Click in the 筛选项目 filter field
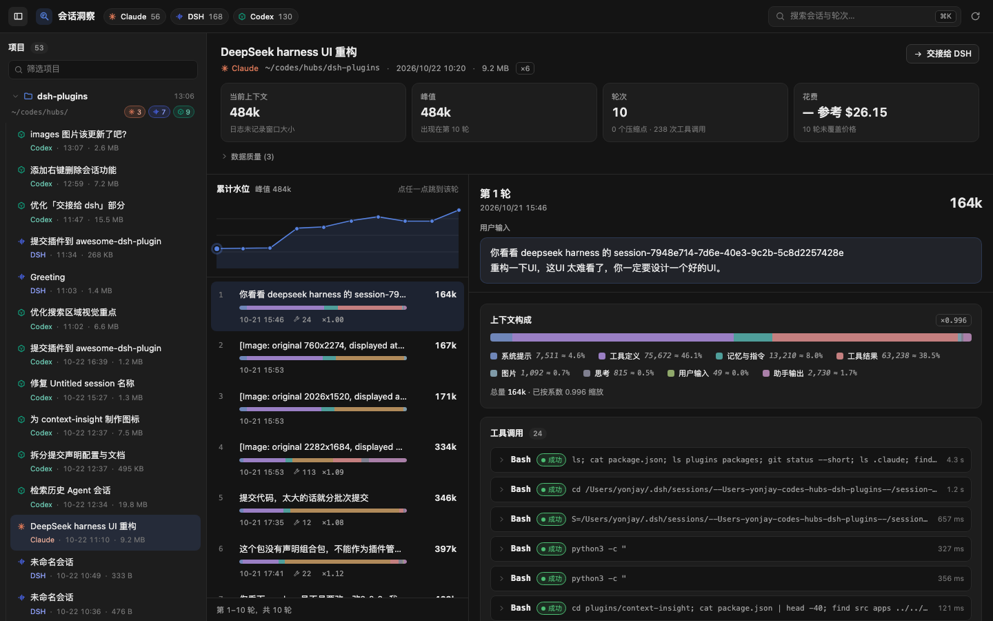This screenshot has height=621, width=993. (x=103, y=69)
